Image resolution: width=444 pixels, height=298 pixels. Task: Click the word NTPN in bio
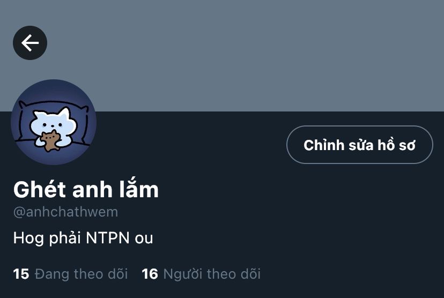point(108,238)
